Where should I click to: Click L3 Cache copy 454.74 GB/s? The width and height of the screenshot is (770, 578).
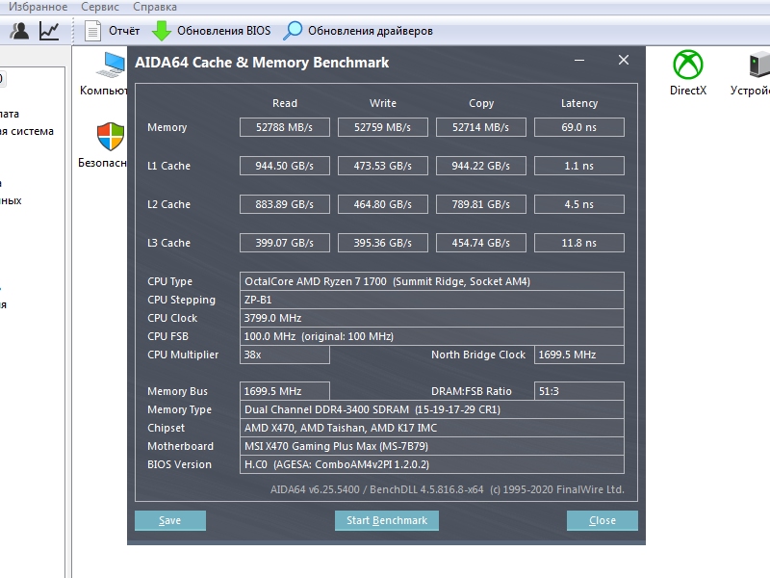tap(481, 243)
